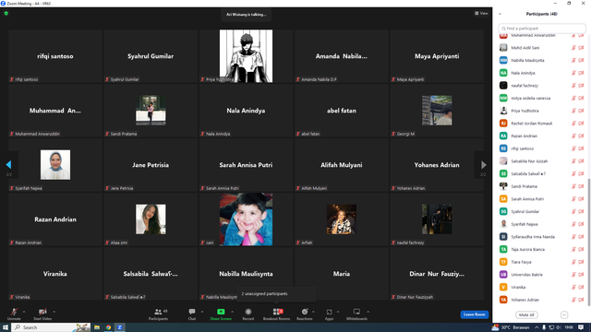Select Syifaraudha Irma Nanda in participants list
591x332 pixels.
(542, 237)
